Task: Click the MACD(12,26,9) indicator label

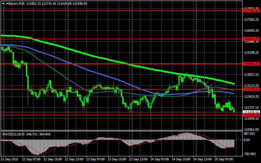Action: click(x=13, y=134)
